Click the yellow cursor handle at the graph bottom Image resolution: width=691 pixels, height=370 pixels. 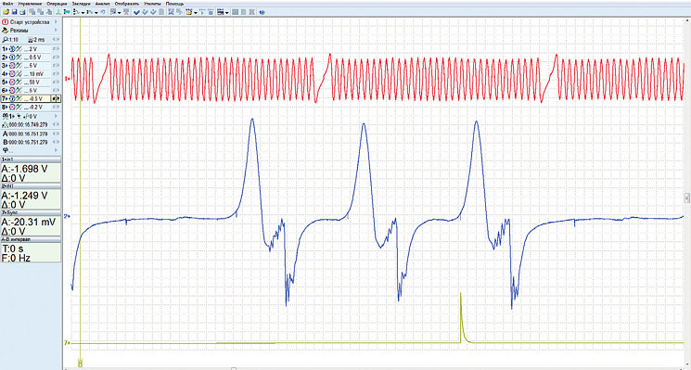tap(80, 363)
